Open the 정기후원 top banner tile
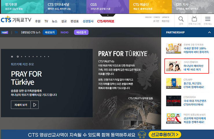Image resolution: width=214 pixels, height=139 pixels. point(22,7)
